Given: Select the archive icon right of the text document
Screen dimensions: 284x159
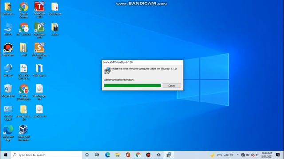Looking at the screenshot, I should (x=39, y=70).
